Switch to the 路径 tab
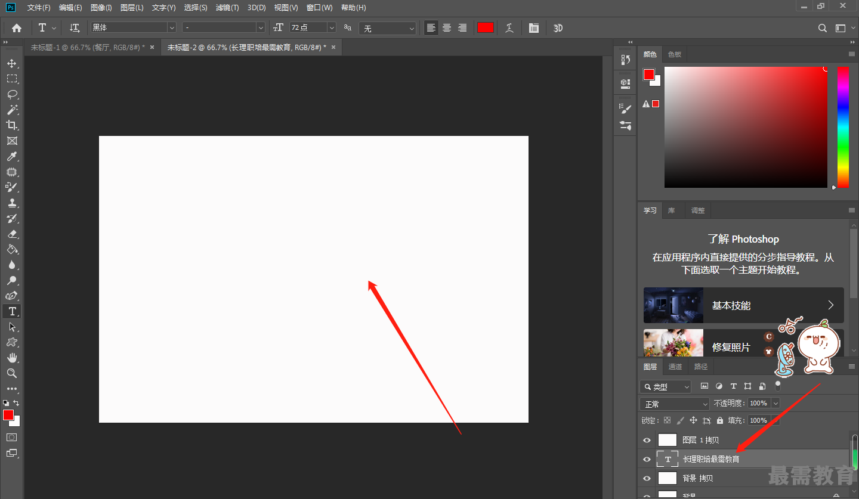The height and width of the screenshot is (499, 859). click(701, 367)
